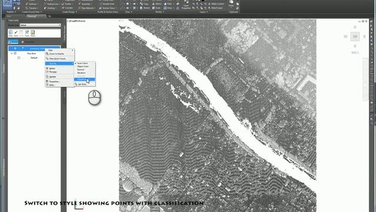Choose Zoom to Extents in context menu
The height and width of the screenshot is (212, 376).
point(60,54)
